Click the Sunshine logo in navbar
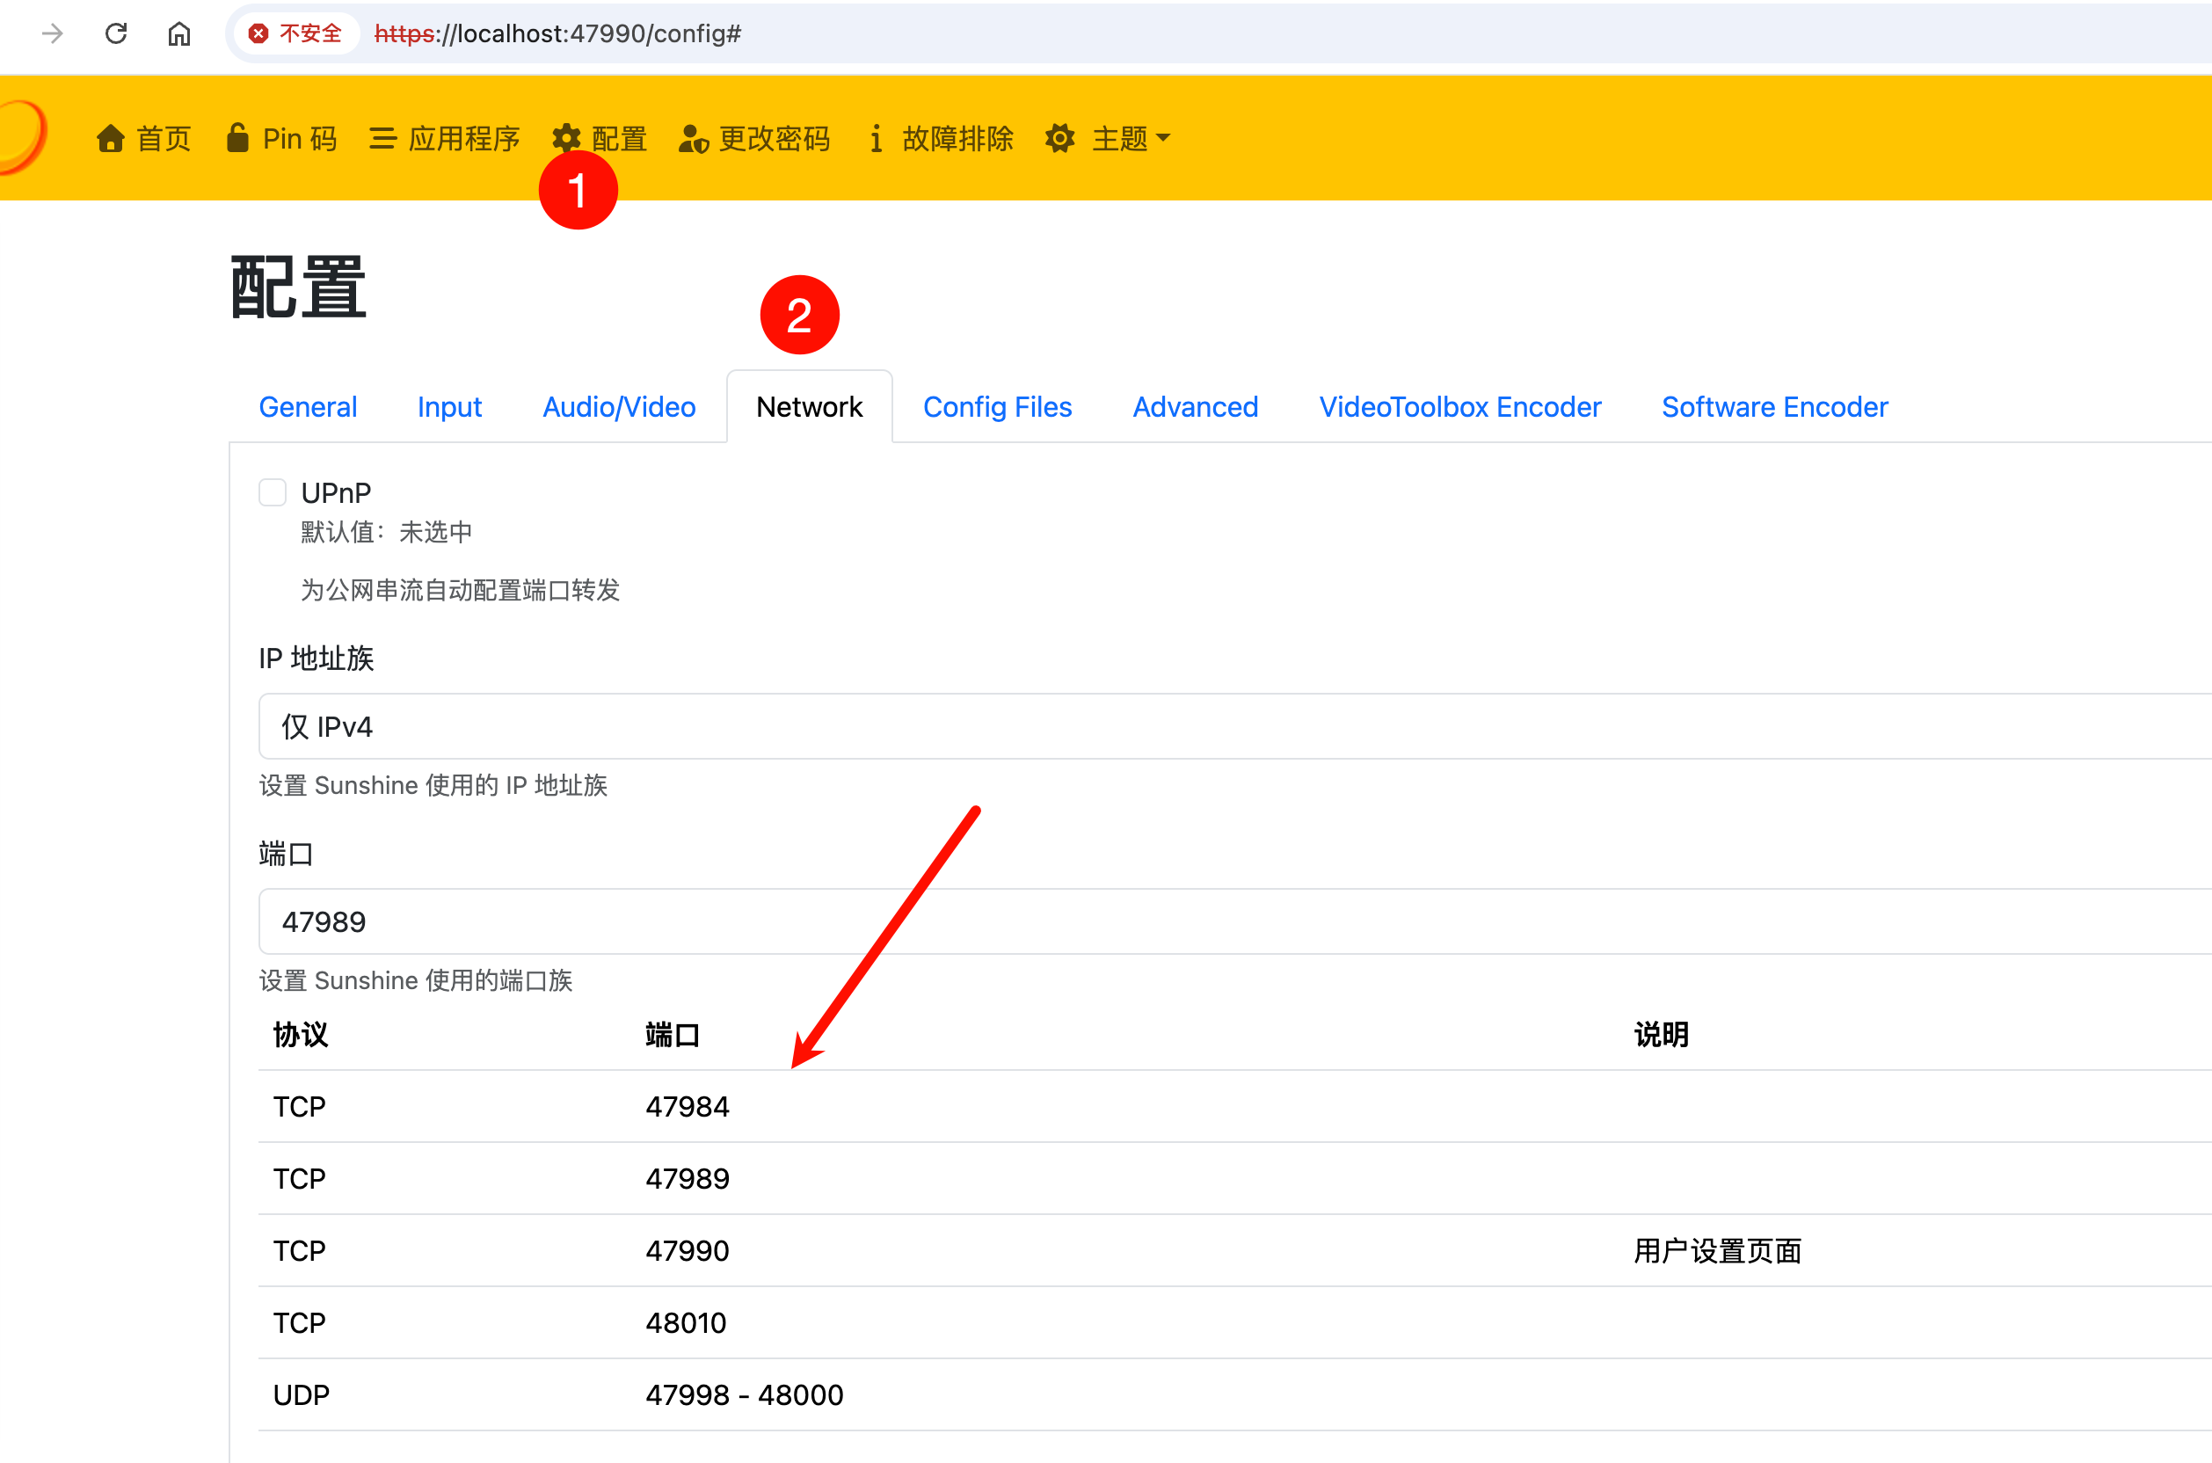Viewport: 2212px width, 1463px height. click(x=20, y=137)
